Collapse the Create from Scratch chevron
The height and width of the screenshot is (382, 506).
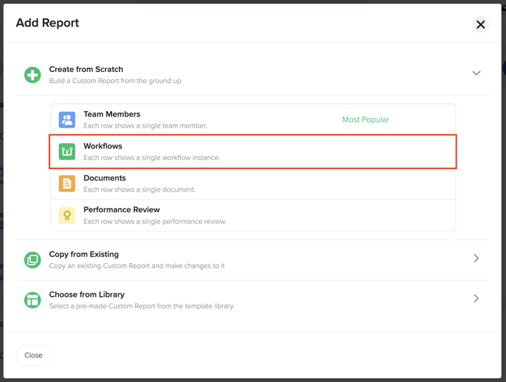coord(477,73)
